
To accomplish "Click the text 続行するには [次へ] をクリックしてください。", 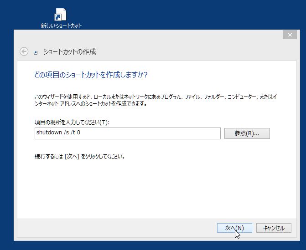I will pyautogui.click(x=80, y=157).
